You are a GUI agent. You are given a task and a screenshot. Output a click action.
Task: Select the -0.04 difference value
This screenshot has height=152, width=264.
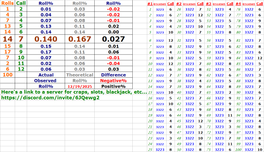(x=113, y=63)
